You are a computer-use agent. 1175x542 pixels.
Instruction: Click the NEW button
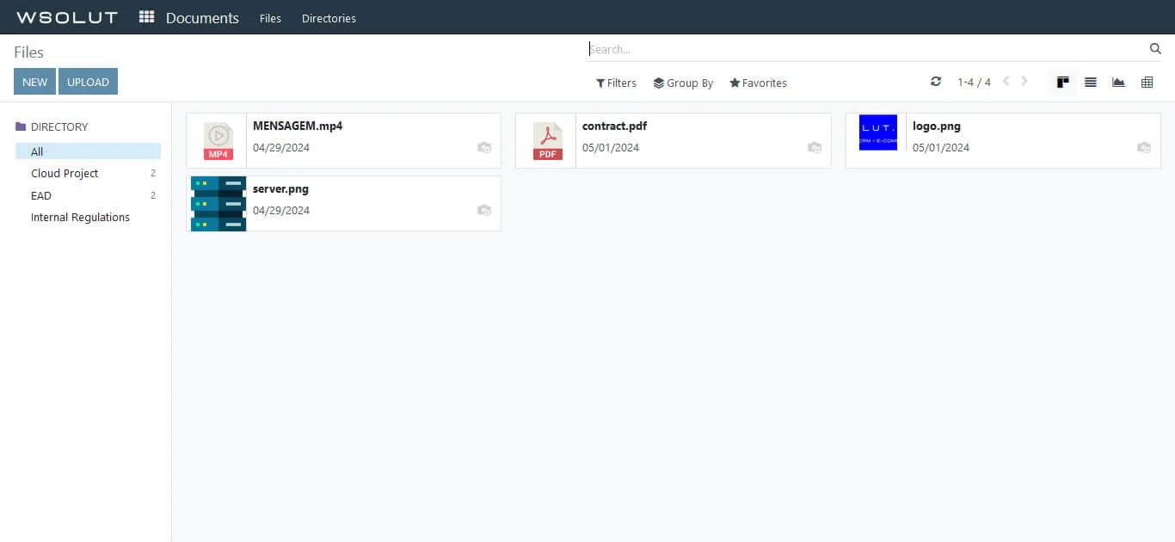coord(35,82)
